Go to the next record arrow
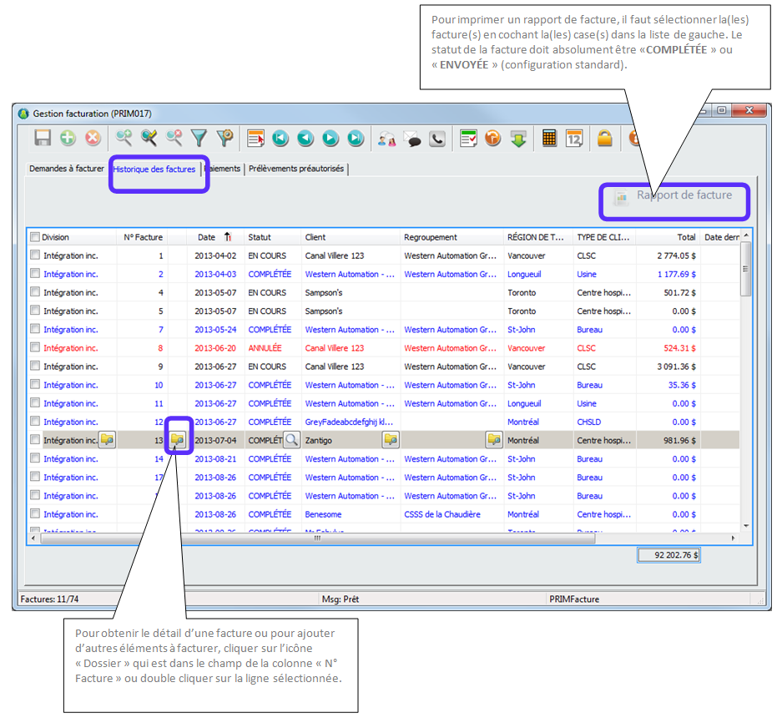Viewport: 782px width, 718px height. [330, 139]
